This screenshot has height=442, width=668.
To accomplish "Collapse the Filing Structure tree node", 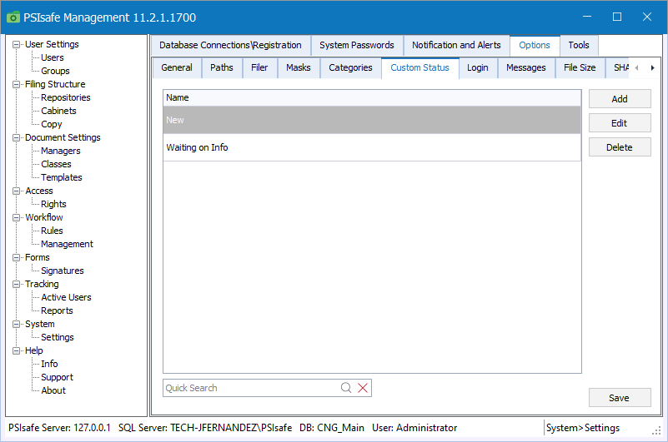I will coord(16,84).
